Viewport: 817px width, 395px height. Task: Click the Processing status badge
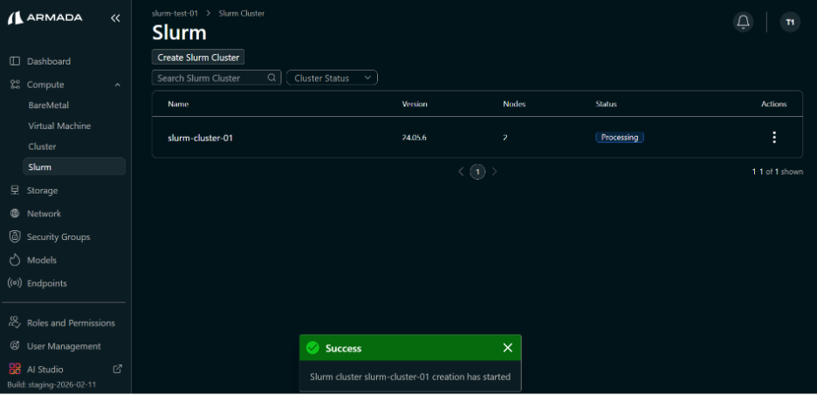[x=620, y=138]
